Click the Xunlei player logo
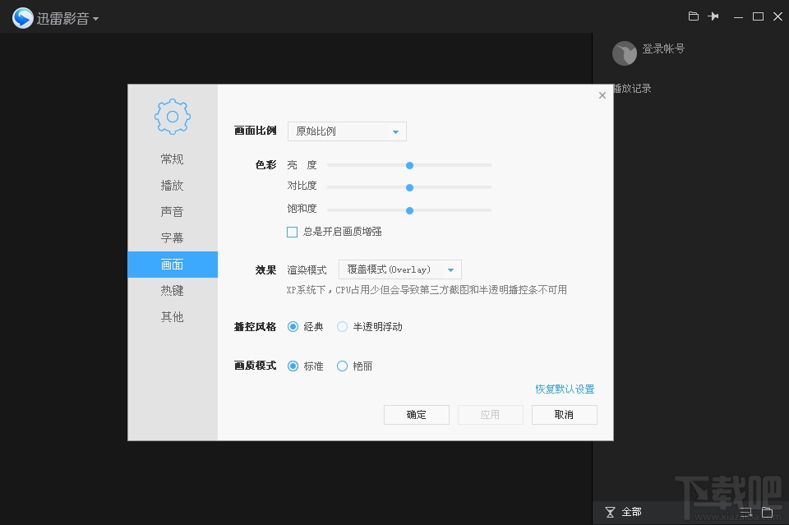 point(22,16)
